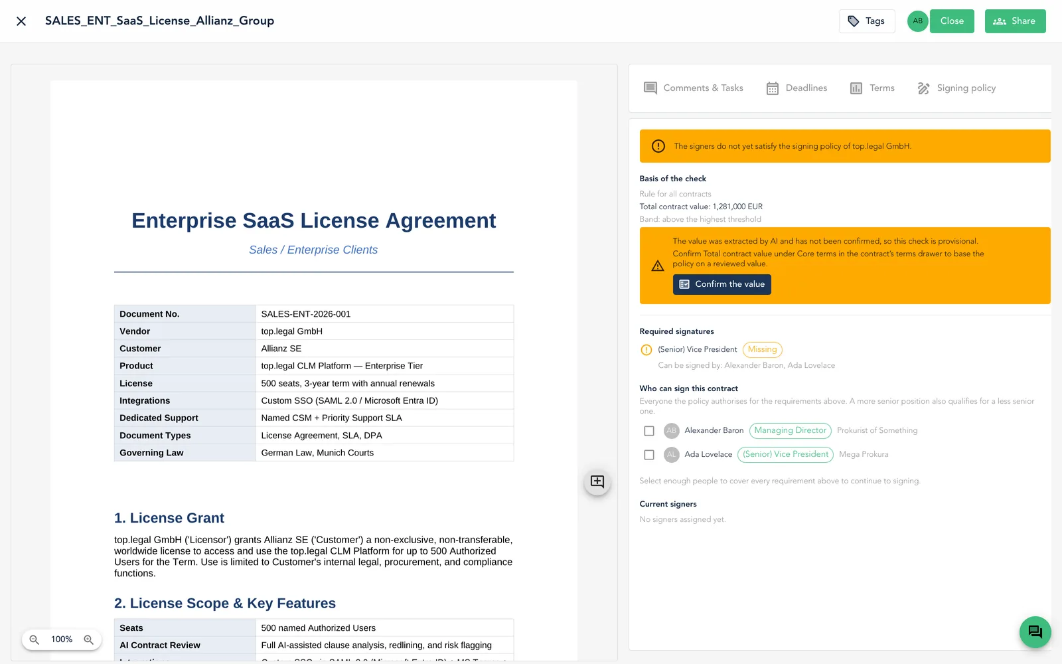Image resolution: width=1062 pixels, height=664 pixels.
Task: Click the Enterprise SaaS License Agreement heading
Action: [314, 220]
